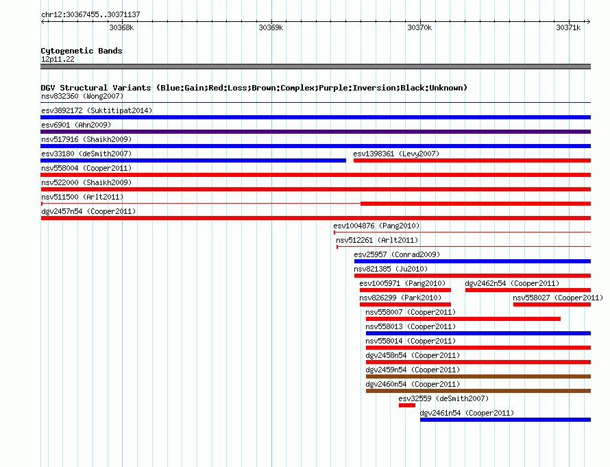This screenshot has height=467, width=610.
Task: Click nsv511500 (Arlt2011) label
Action: click(x=82, y=197)
